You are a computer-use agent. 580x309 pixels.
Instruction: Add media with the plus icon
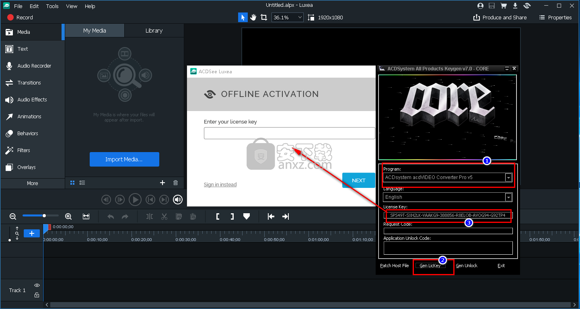[162, 183]
